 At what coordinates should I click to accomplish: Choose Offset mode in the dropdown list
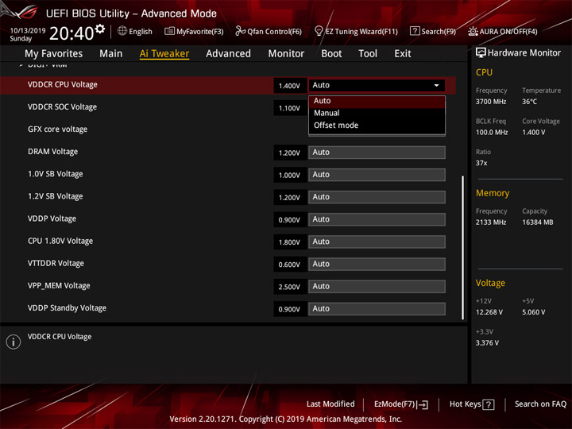point(377,126)
